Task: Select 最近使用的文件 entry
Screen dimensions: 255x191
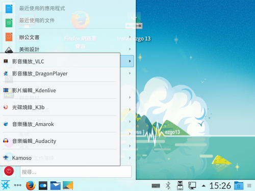Action: click(x=37, y=20)
